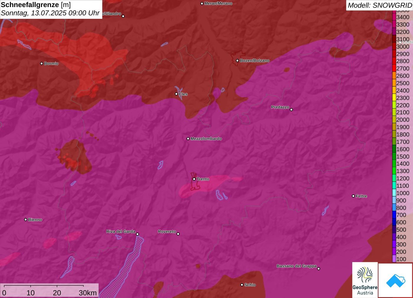This screenshot has height=298, width=413.
Task: Click the Feltre city marker dot
Action: click(x=353, y=196)
